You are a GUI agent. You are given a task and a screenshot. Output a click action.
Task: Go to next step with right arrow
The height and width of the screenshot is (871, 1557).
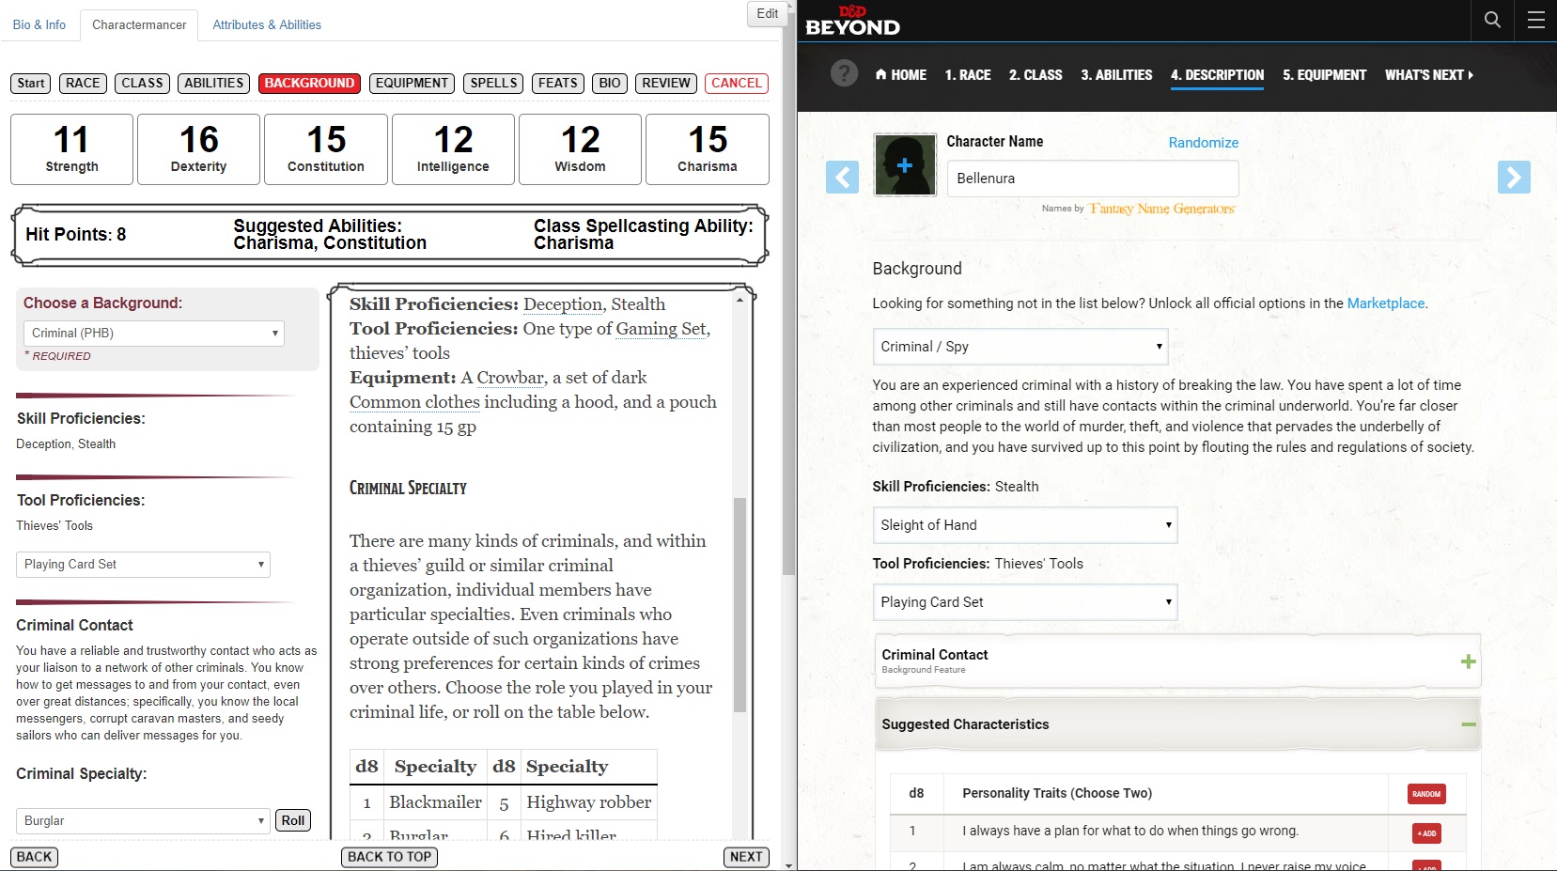(1514, 177)
